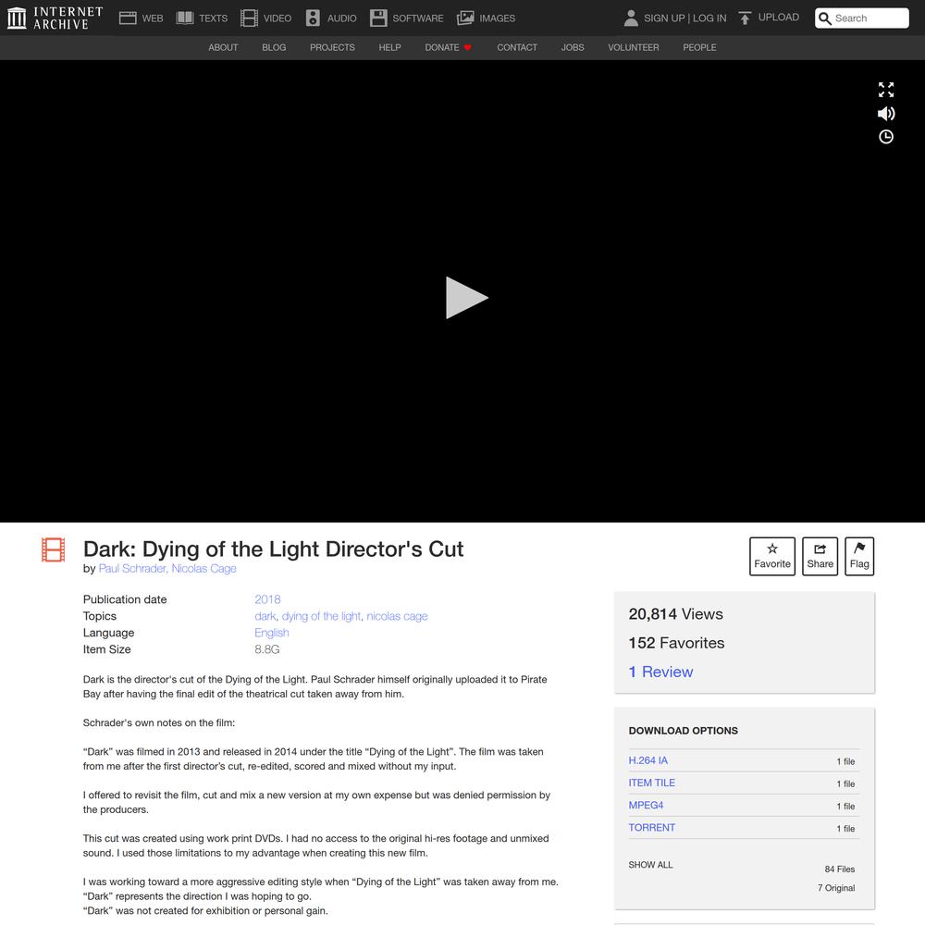Share this item
Screen dimensions: 925x925
[x=820, y=556]
